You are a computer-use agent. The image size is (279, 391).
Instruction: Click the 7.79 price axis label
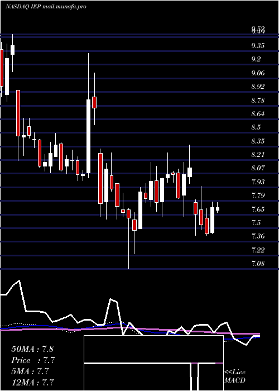pos(258,195)
